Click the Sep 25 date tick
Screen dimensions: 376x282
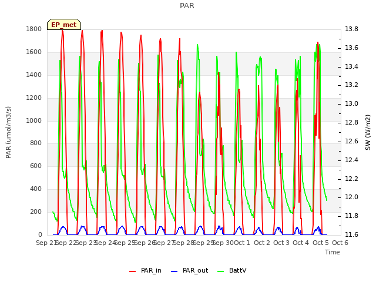tap(125, 243)
